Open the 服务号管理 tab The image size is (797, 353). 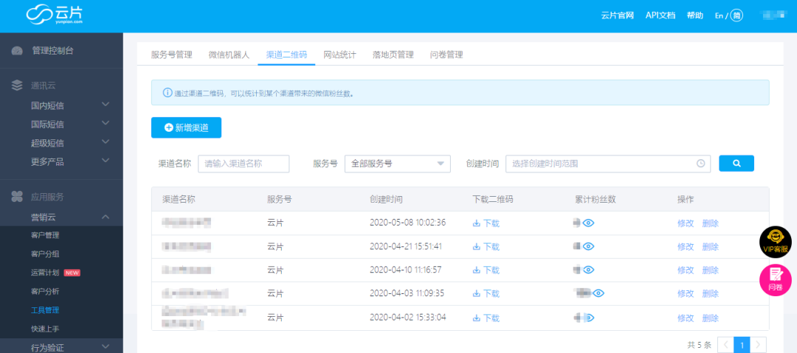(x=171, y=55)
